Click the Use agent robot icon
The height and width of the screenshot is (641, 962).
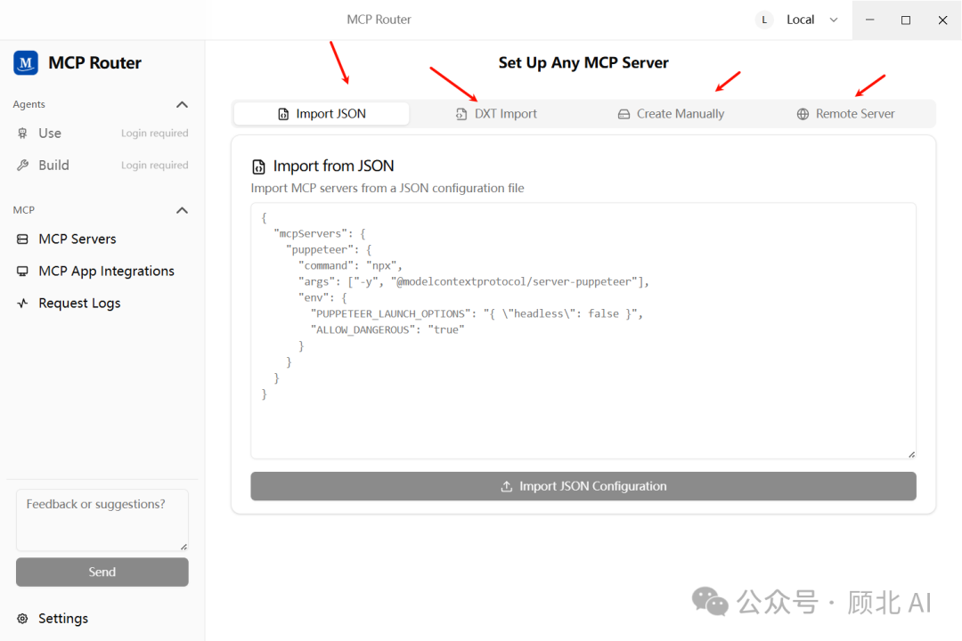[x=22, y=134]
